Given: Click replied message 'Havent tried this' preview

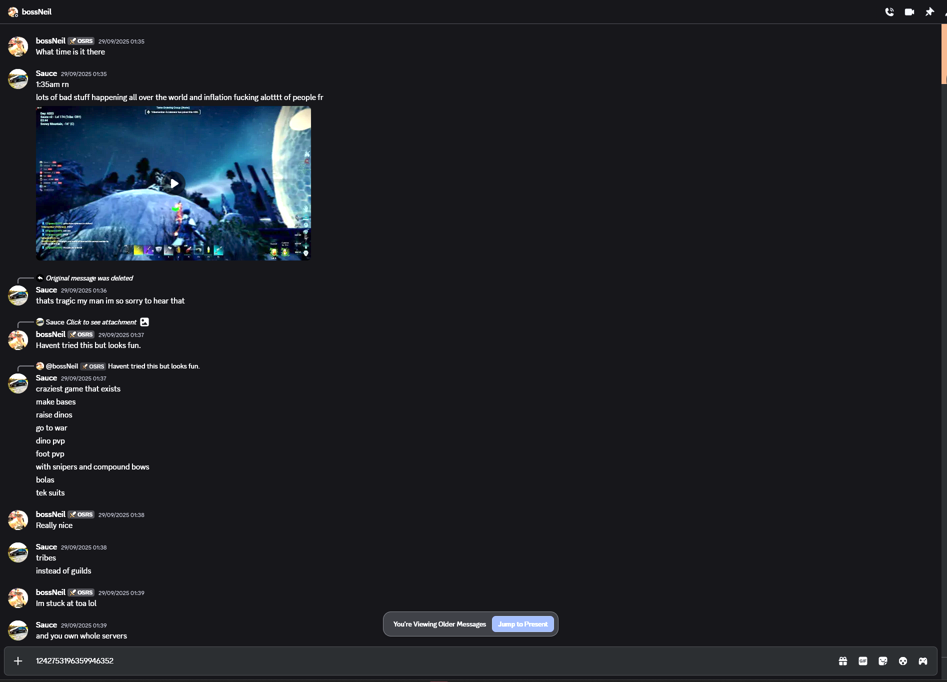Looking at the screenshot, I should pos(153,366).
